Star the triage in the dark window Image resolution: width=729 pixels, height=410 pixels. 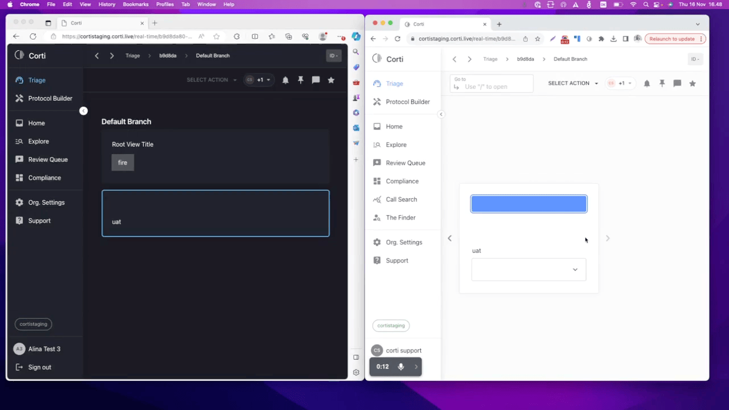pyautogui.click(x=331, y=80)
